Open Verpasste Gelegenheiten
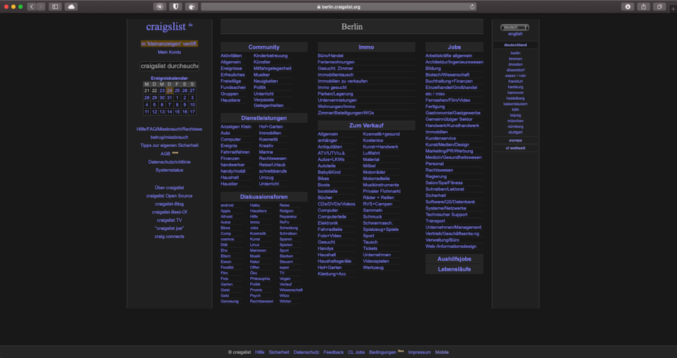Image resolution: width=677 pixels, height=358 pixels. 268,102
